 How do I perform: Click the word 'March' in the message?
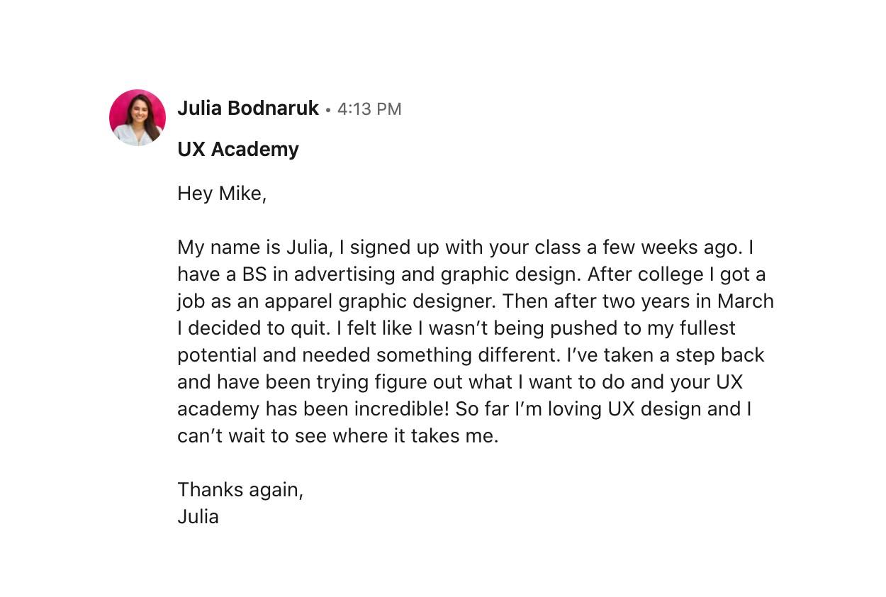(x=746, y=301)
